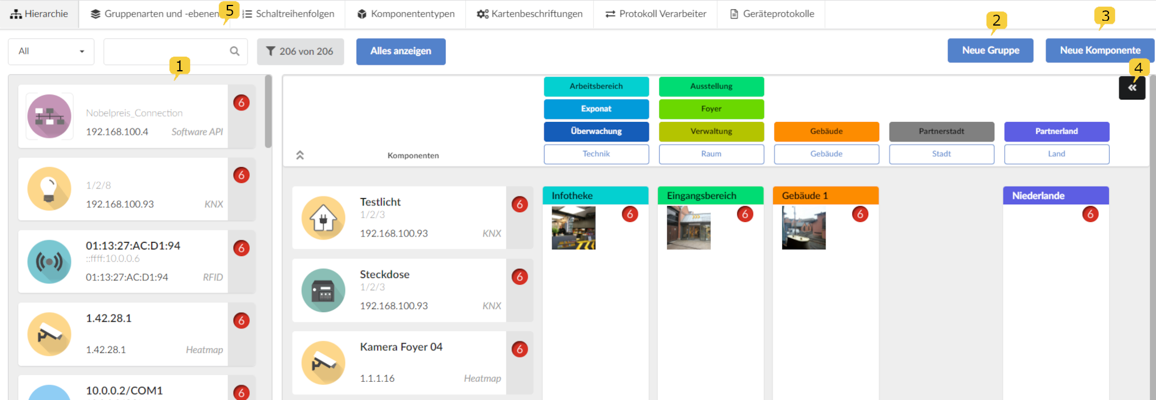The width and height of the screenshot is (1156, 400).
Task: Open the All filter dropdown
Action: click(x=51, y=51)
